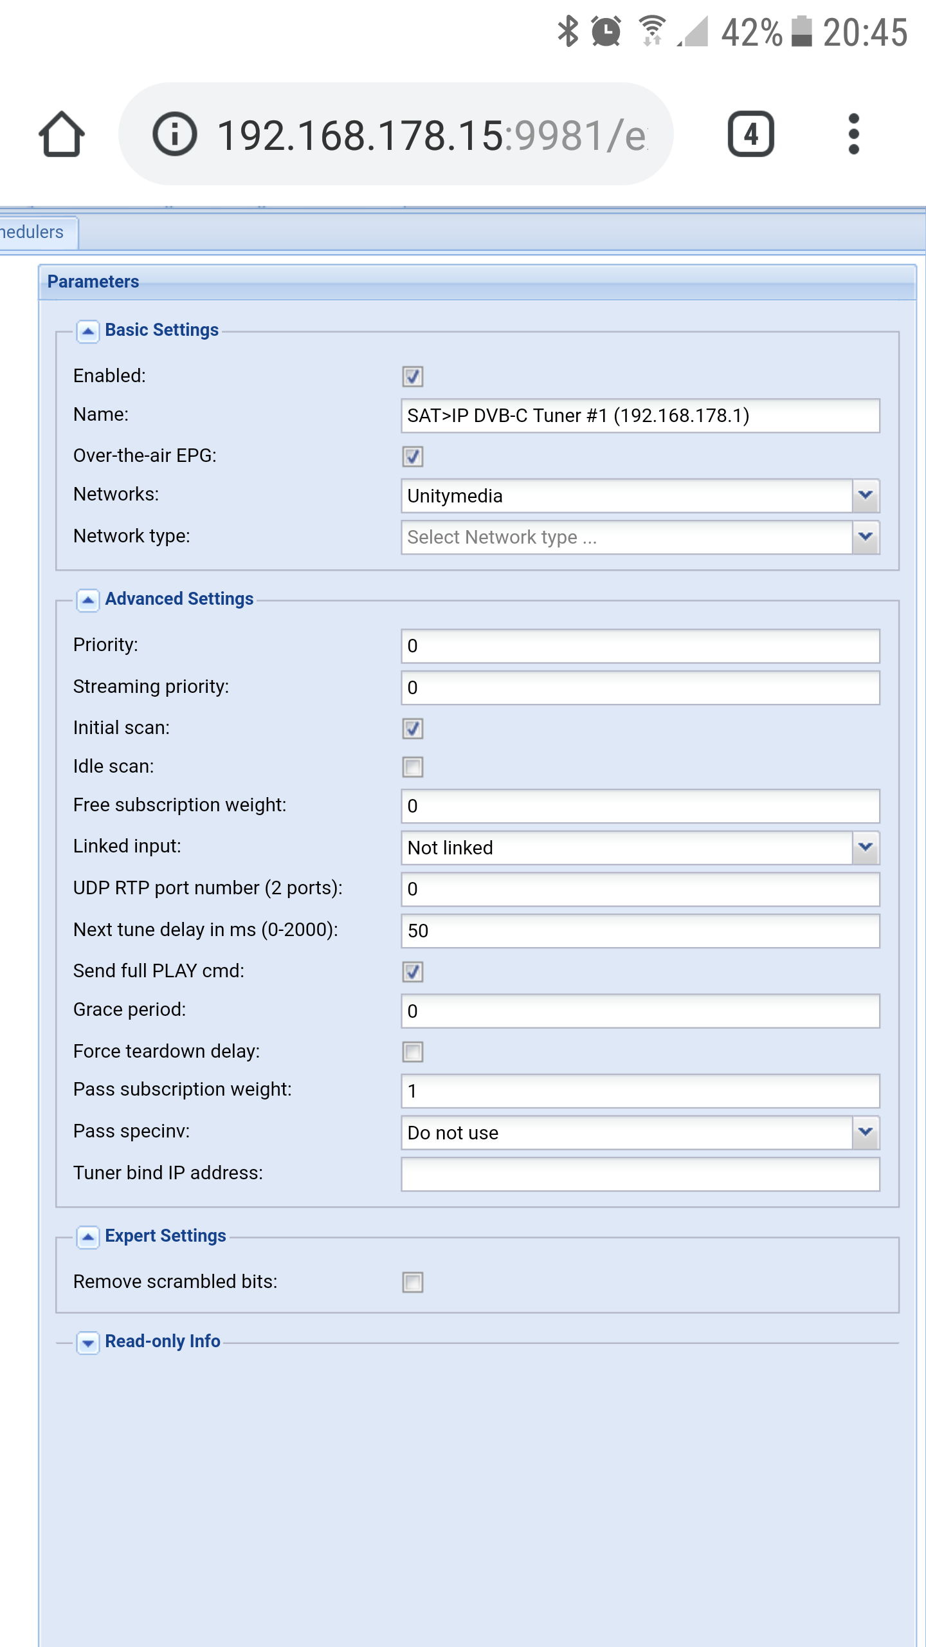
Task: Tap the Bluetooth status icon
Action: point(568,32)
